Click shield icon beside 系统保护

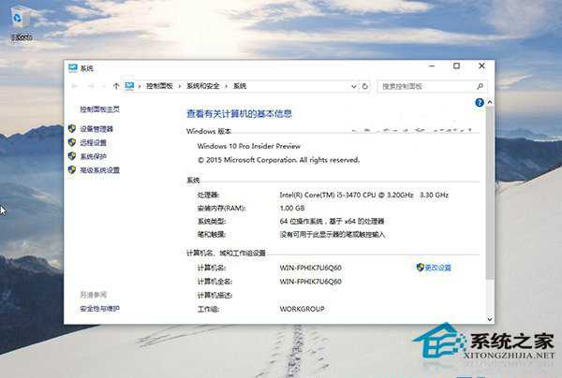pos(72,156)
